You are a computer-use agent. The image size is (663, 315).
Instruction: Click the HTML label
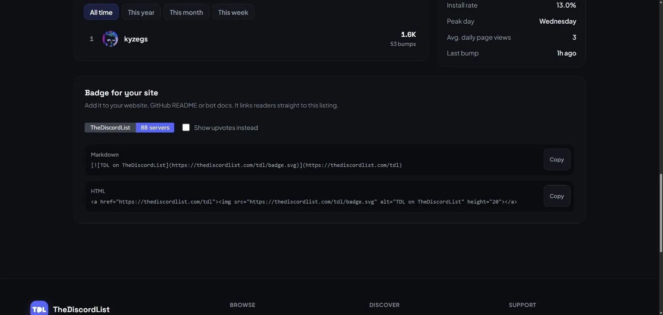click(x=98, y=191)
